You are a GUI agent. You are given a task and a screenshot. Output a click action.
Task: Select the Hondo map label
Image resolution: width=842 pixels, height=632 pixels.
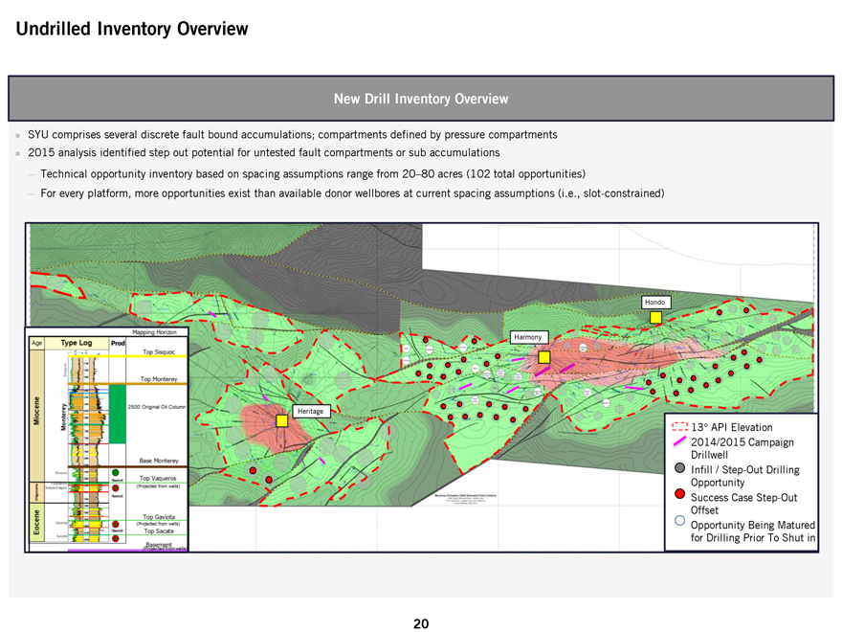coord(655,302)
